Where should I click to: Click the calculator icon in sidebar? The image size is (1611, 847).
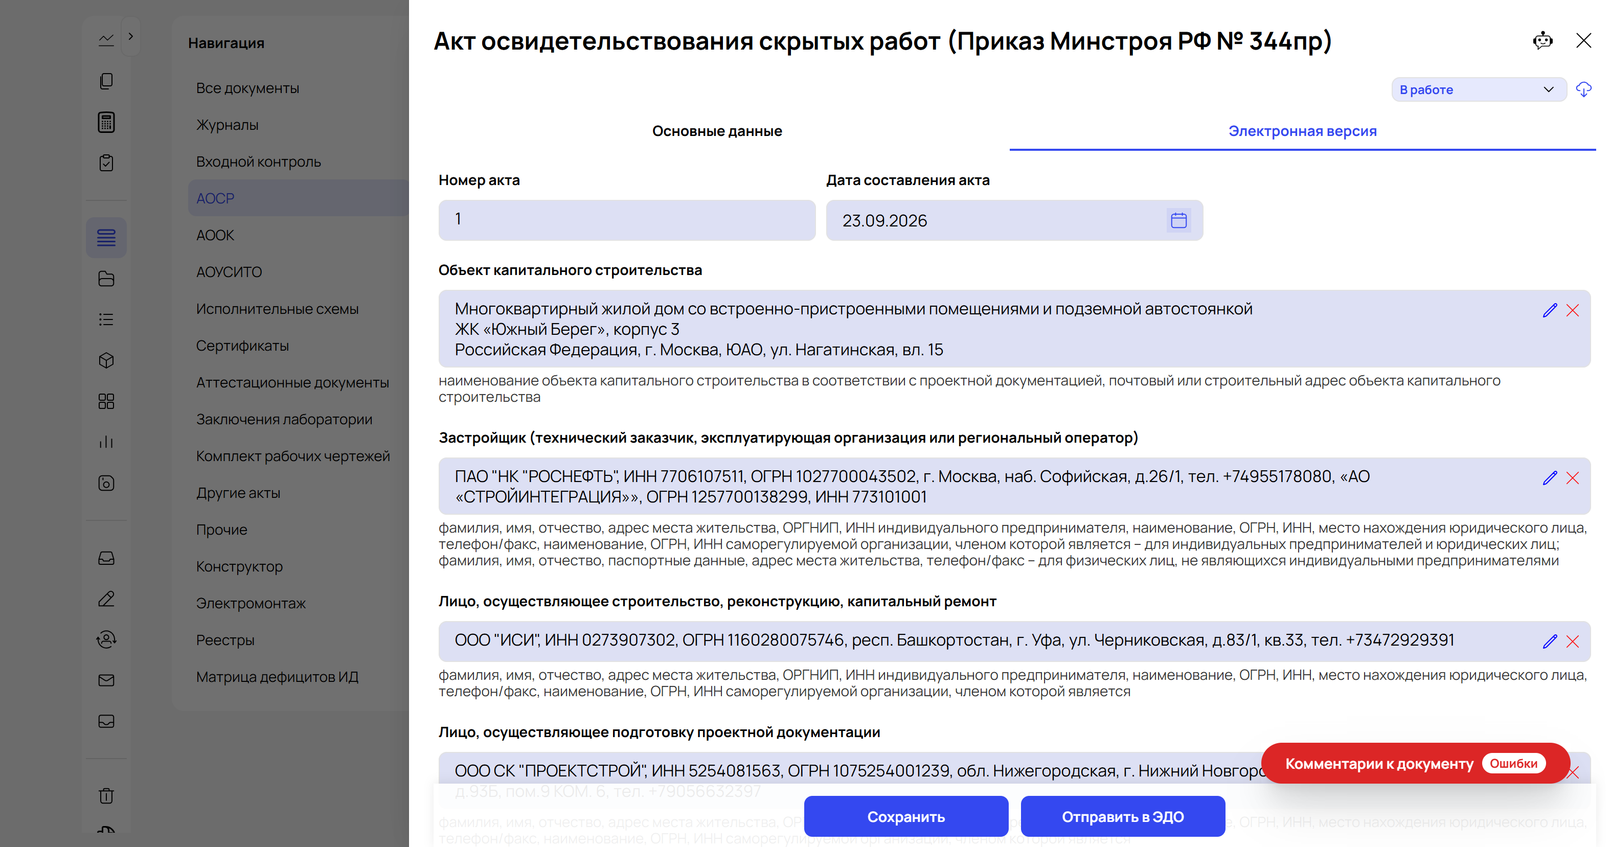click(x=106, y=122)
